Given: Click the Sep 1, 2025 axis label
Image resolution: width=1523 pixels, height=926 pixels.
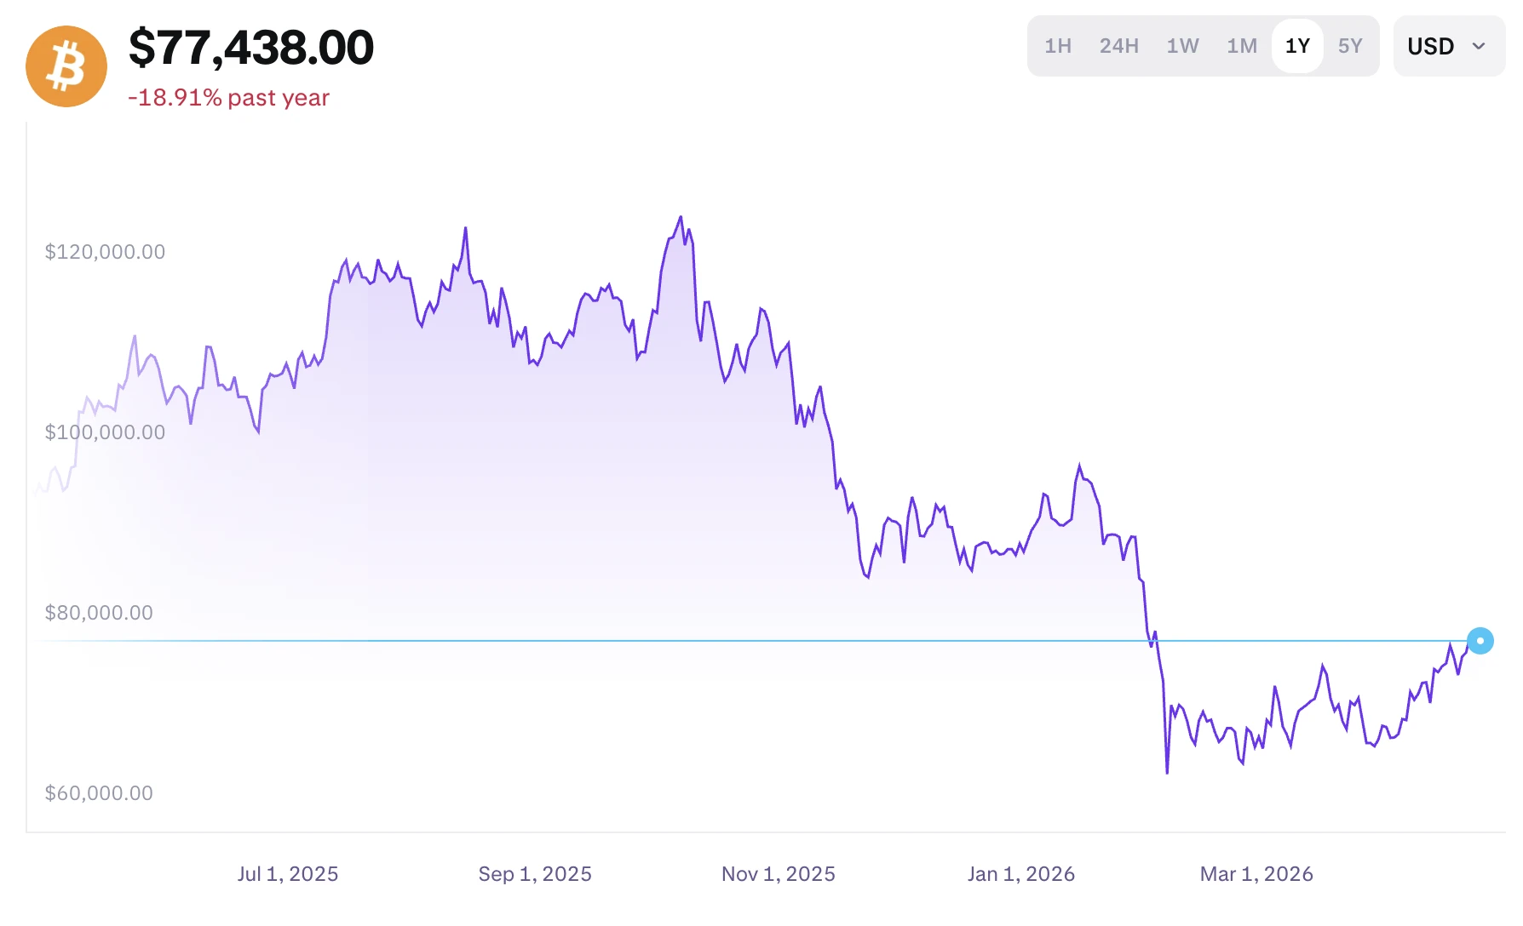Looking at the screenshot, I should [535, 874].
